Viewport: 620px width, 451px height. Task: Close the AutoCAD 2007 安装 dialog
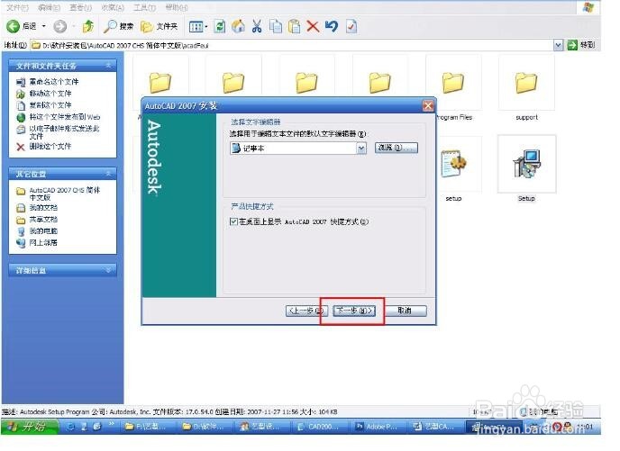428,106
